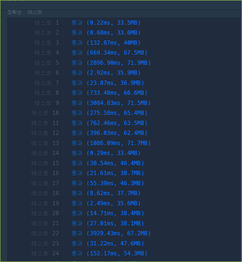Click the 통과 status of 테스트 17

pos(77,183)
